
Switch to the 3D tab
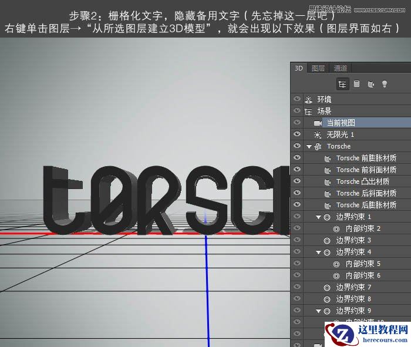[x=299, y=68]
